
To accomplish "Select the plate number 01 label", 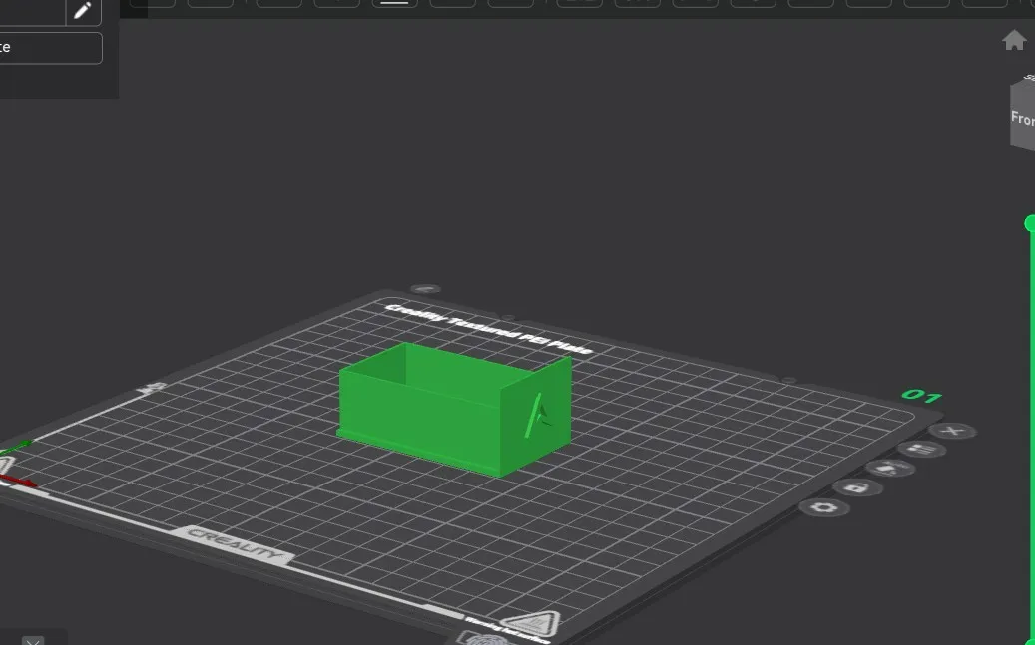I will click(921, 396).
